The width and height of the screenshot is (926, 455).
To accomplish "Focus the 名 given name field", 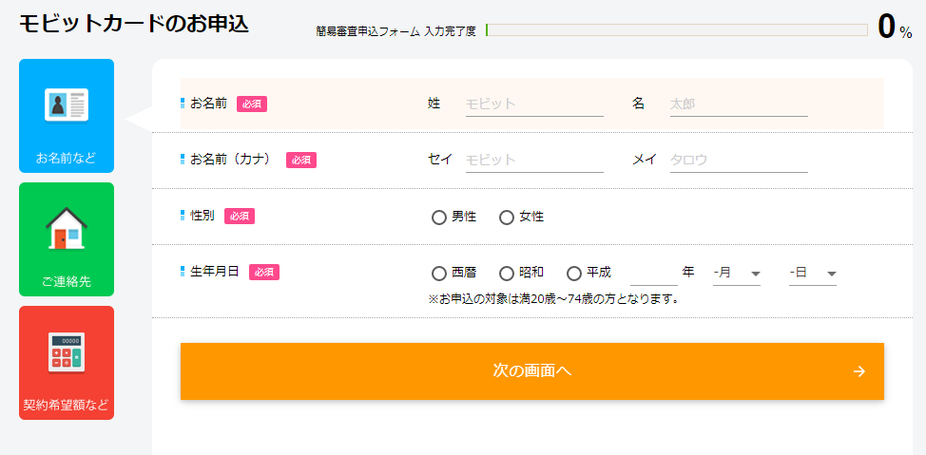I will click(739, 104).
